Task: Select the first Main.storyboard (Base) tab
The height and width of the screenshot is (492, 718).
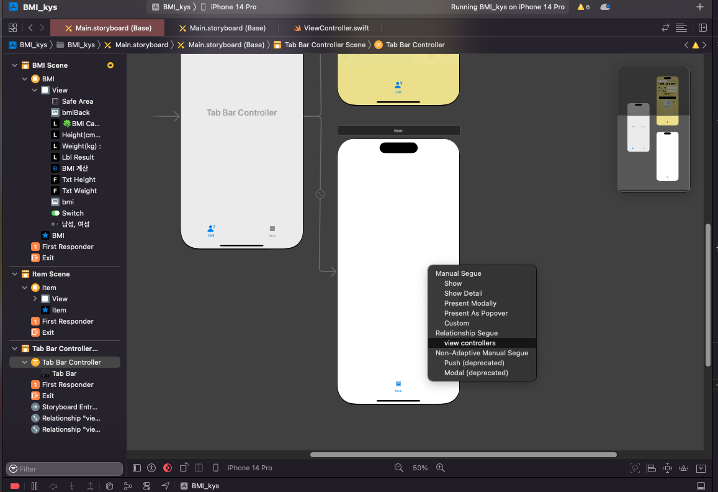Action: tap(107, 28)
